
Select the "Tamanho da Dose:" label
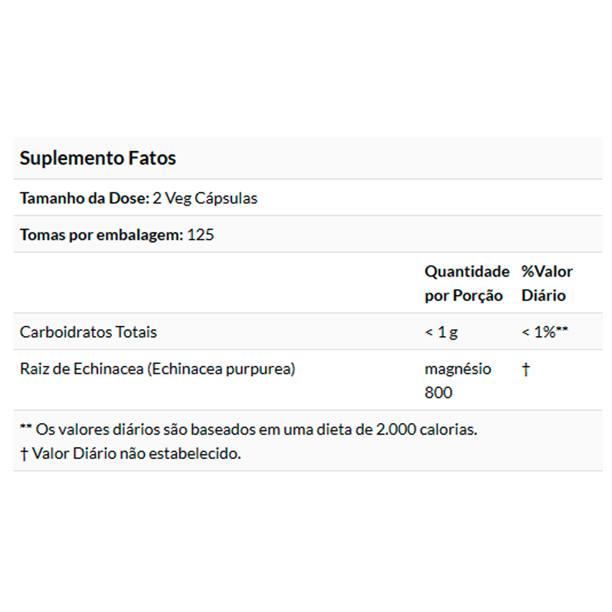click(x=83, y=198)
